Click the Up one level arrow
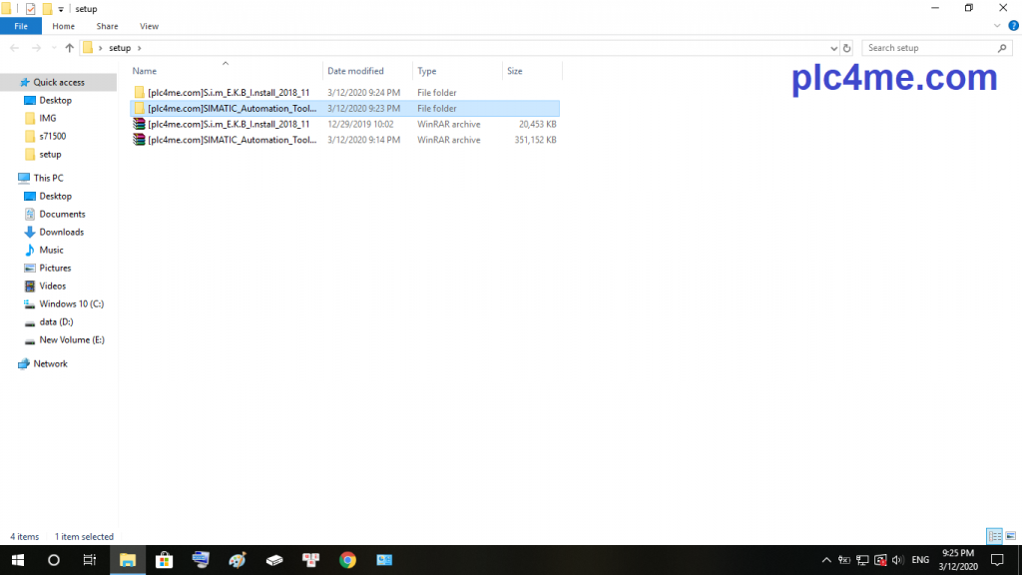The image size is (1022, 575). tap(69, 48)
